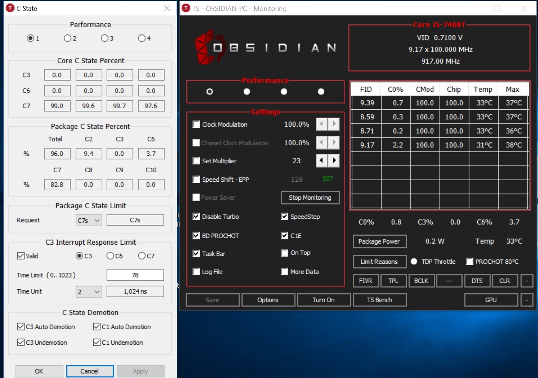Uncheck SpeedStep option
538x378 pixels.
click(x=285, y=217)
